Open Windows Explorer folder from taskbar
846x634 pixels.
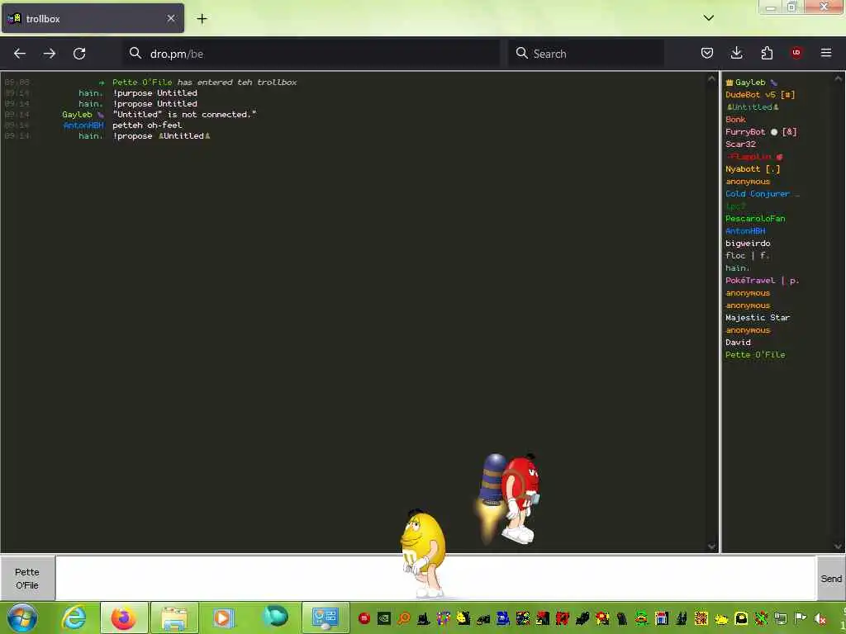pos(173,617)
